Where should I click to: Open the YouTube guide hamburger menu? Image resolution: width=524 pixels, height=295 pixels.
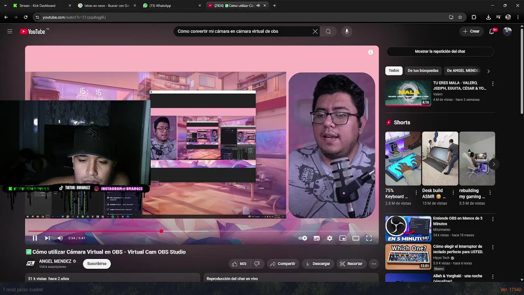tap(10, 32)
